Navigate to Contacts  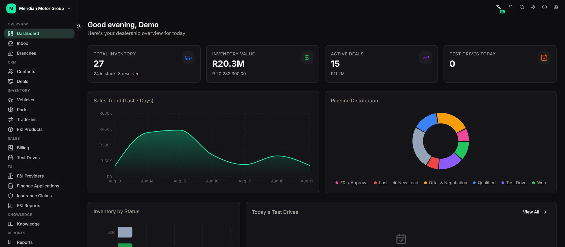click(x=39, y=71)
